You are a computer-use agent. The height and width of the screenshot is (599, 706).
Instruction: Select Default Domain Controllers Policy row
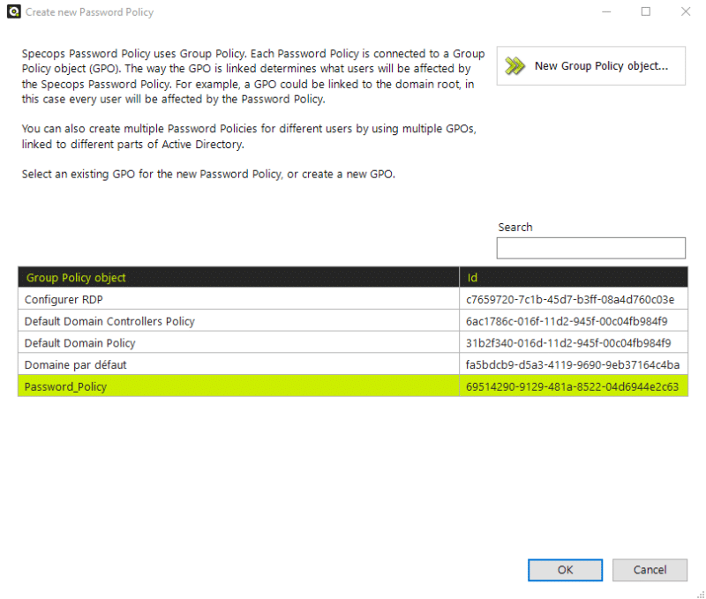[x=353, y=321]
